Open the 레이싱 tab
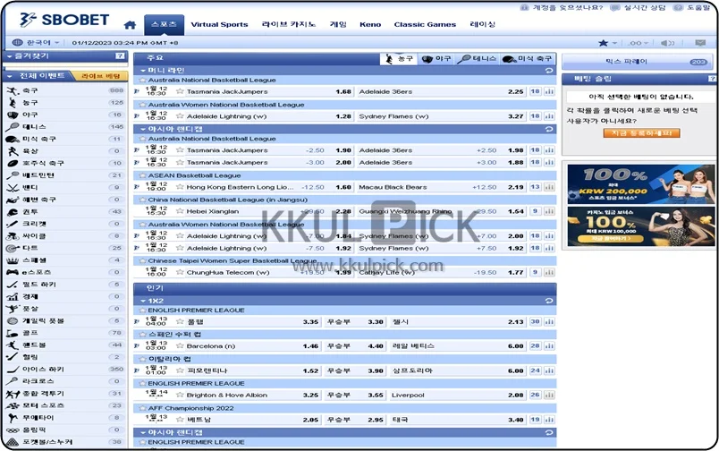 (482, 24)
